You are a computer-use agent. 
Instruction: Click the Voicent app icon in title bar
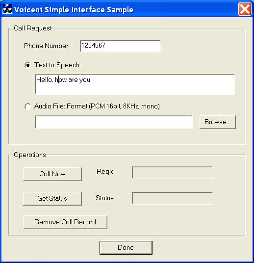7,9
